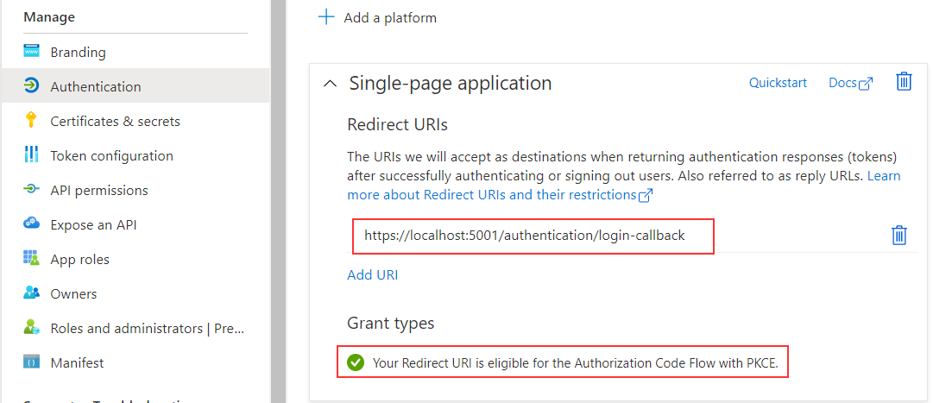Click the API permissions icon

pyautogui.click(x=32, y=190)
